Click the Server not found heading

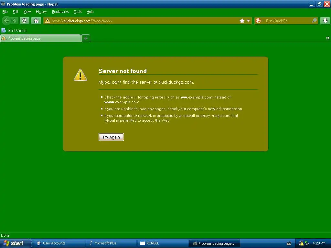[x=123, y=71]
